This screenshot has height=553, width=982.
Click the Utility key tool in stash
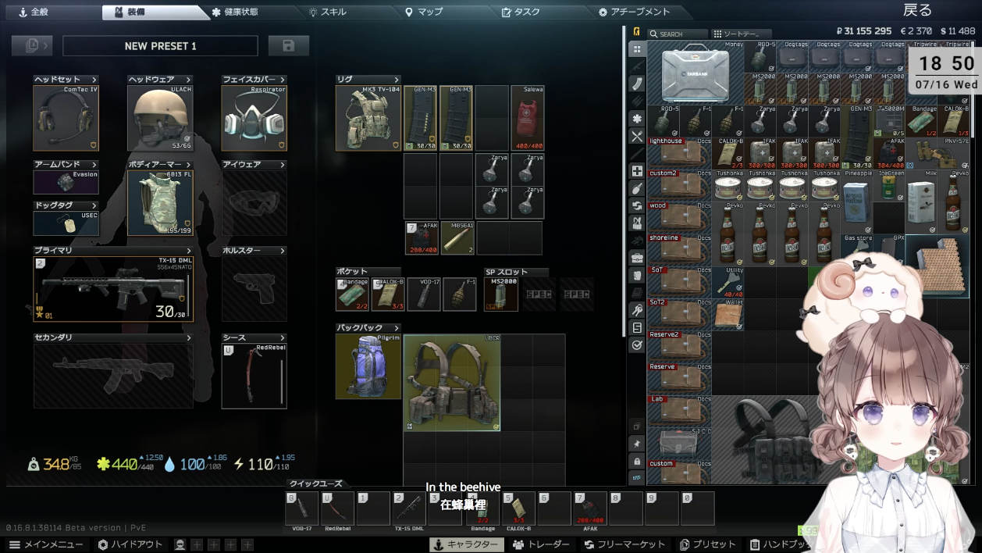728,282
